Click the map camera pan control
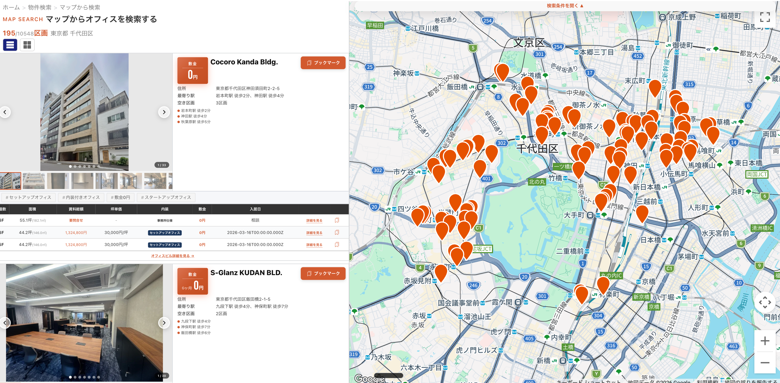The image size is (780, 383). click(765, 302)
